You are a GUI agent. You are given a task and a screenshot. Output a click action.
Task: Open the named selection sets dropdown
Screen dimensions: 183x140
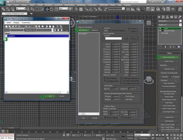pos(117,8)
